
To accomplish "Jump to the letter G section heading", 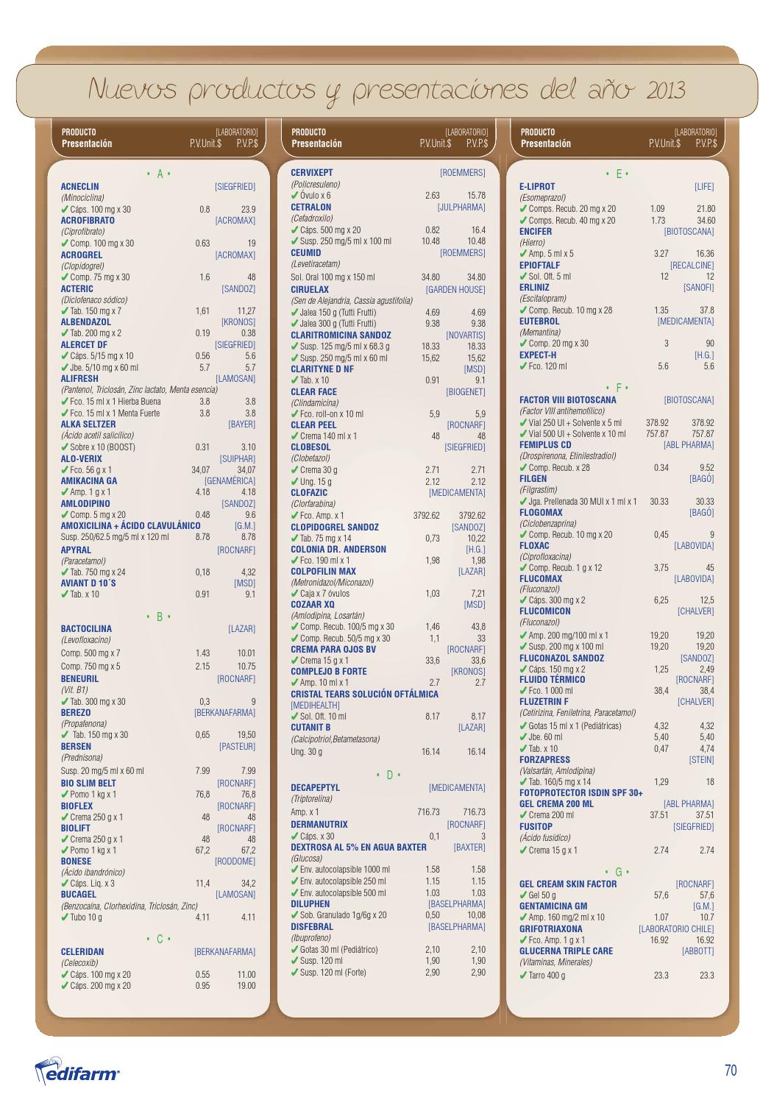I will (617, 872).
